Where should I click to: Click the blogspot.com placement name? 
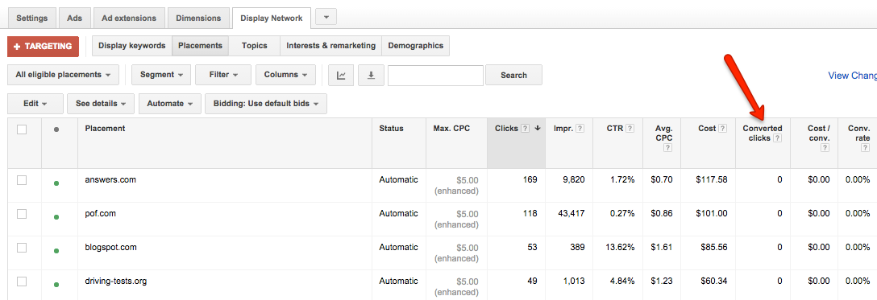[110, 247]
